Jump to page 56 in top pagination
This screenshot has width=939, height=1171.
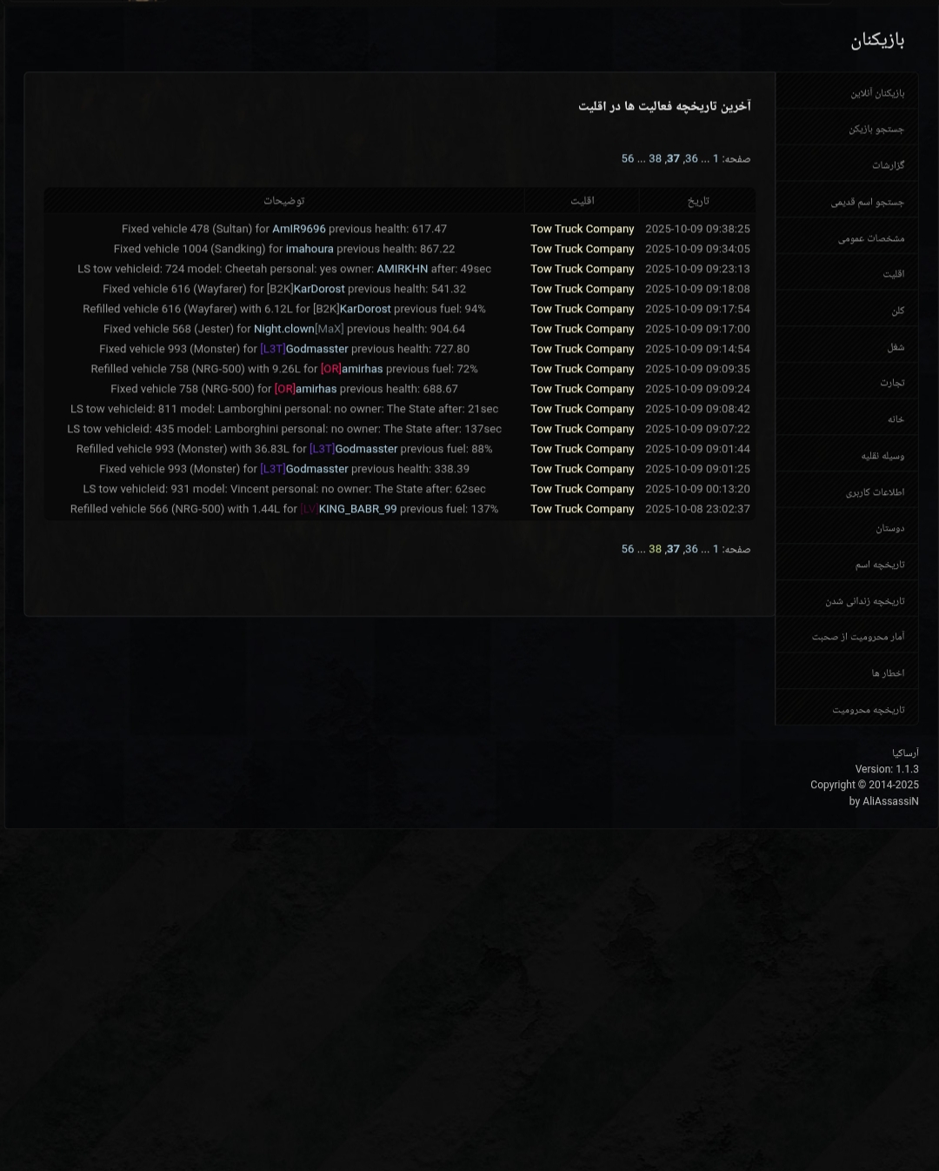[628, 158]
